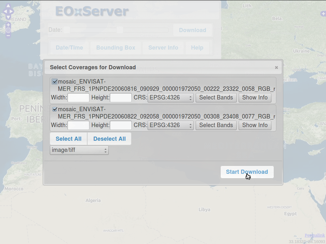
Task: Click the Select All button
Action: click(69, 139)
